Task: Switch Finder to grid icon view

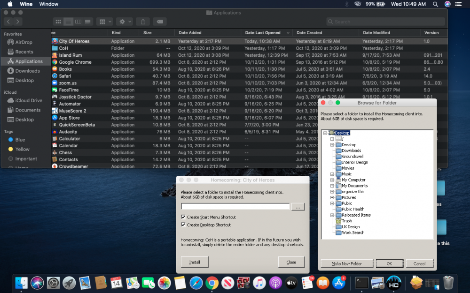Action: pyautogui.click(x=58, y=21)
